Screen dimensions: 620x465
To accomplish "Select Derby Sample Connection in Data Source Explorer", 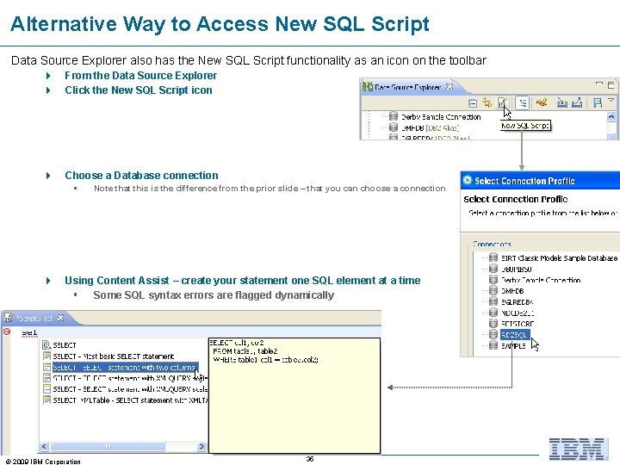I will (x=441, y=116).
